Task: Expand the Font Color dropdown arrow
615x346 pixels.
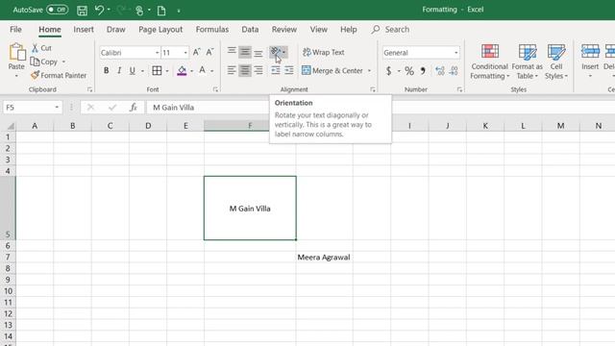Action: (x=212, y=71)
